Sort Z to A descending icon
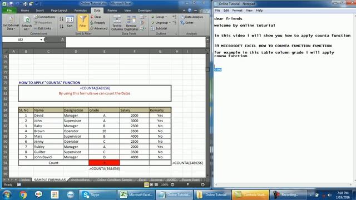This screenshot has width=356, height=200. coord(61,26)
